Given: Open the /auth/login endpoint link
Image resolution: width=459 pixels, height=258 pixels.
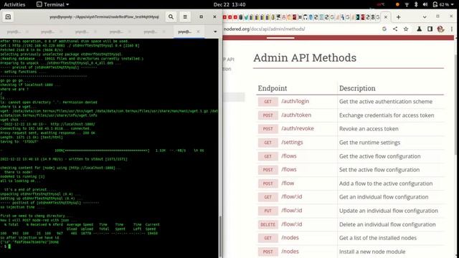Looking at the screenshot, I should pyautogui.click(x=295, y=101).
